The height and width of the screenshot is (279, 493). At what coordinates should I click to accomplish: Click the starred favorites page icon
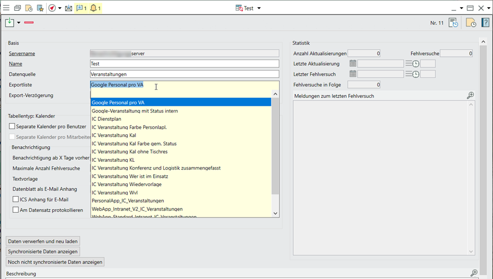point(40,8)
